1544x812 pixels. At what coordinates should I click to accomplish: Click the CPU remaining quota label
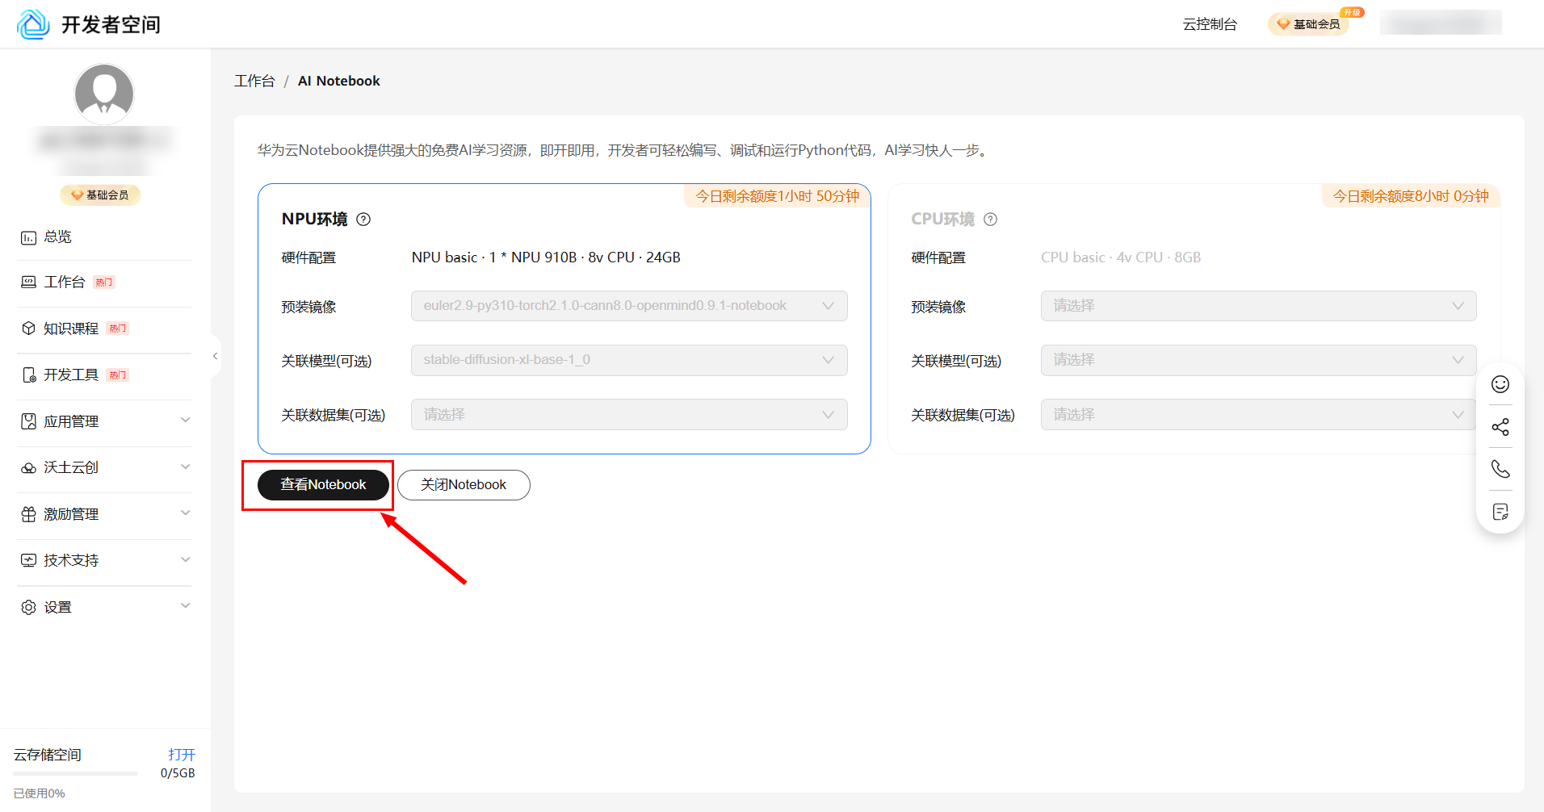[1411, 196]
